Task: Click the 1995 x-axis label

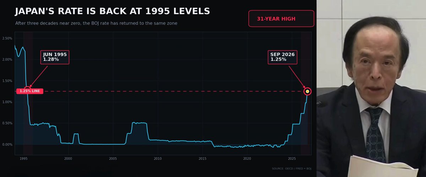Action: [x=23, y=158]
